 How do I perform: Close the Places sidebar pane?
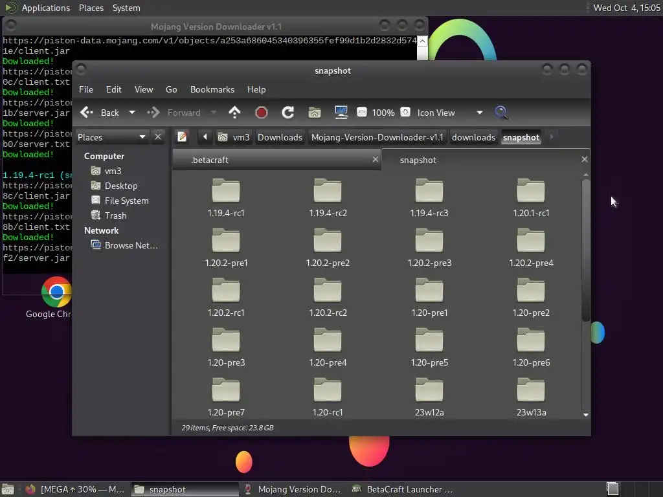click(x=158, y=137)
